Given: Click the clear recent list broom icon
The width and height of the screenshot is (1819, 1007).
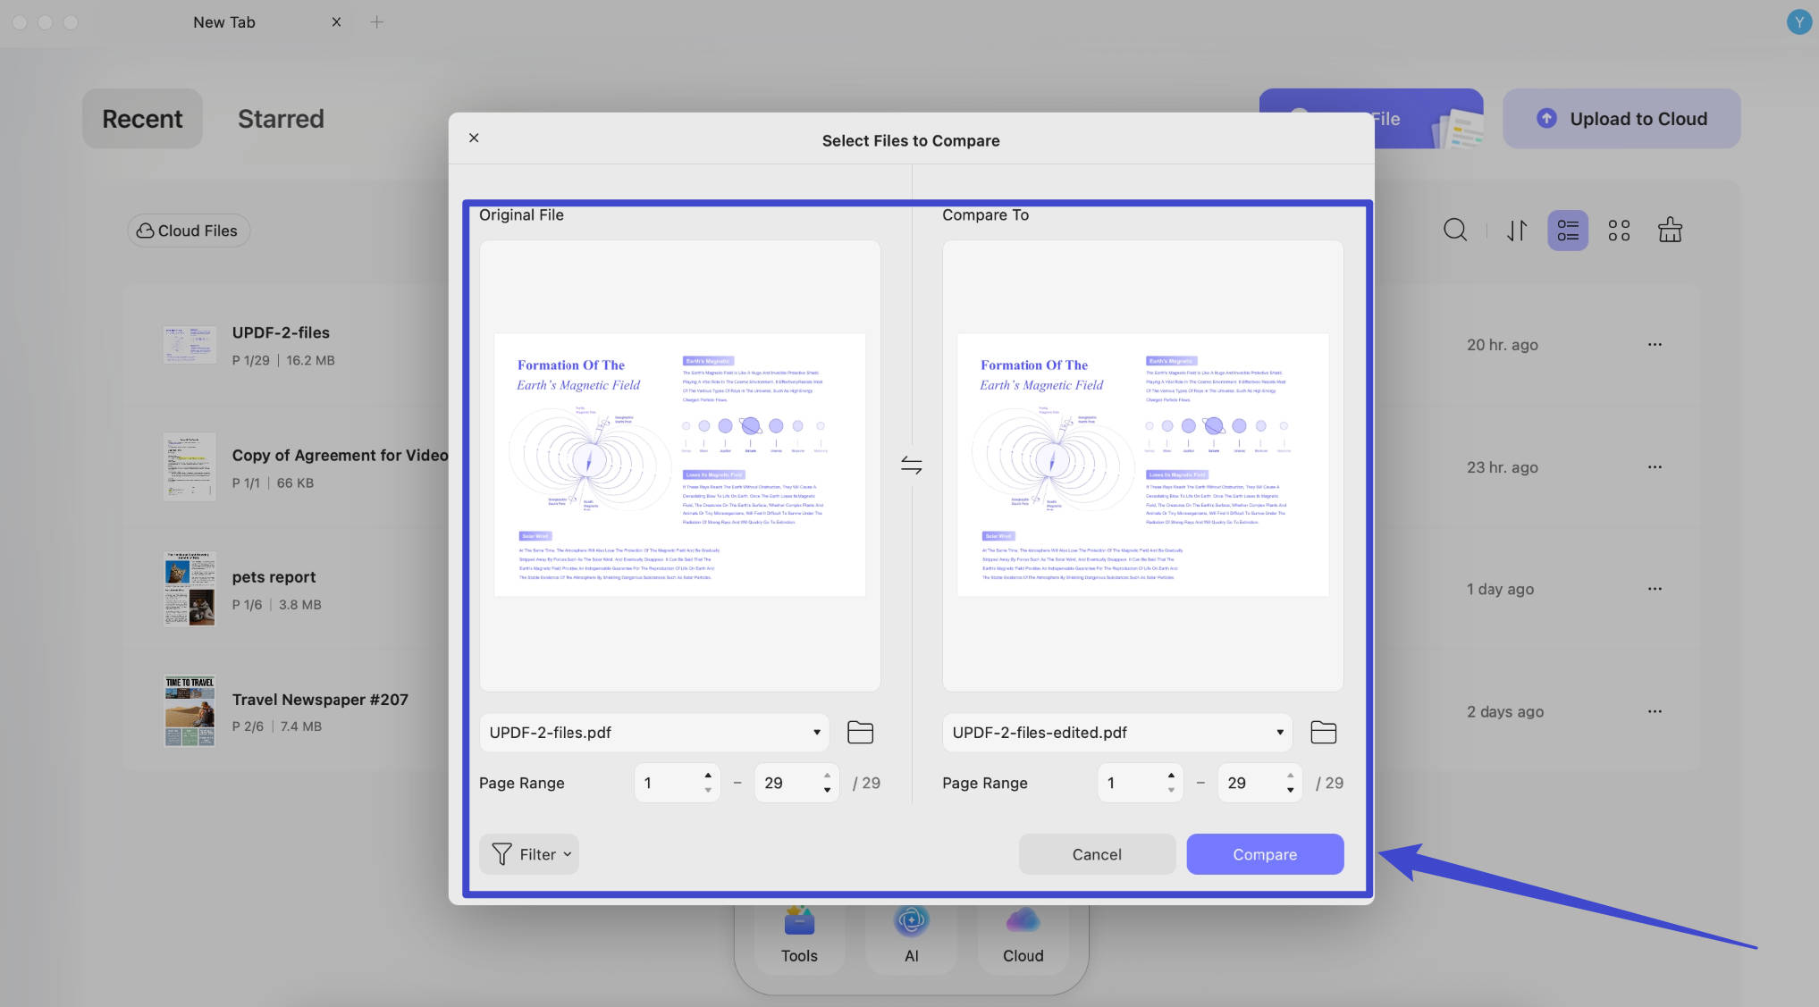Looking at the screenshot, I should pyautogui.click(x=1670, y=231).
